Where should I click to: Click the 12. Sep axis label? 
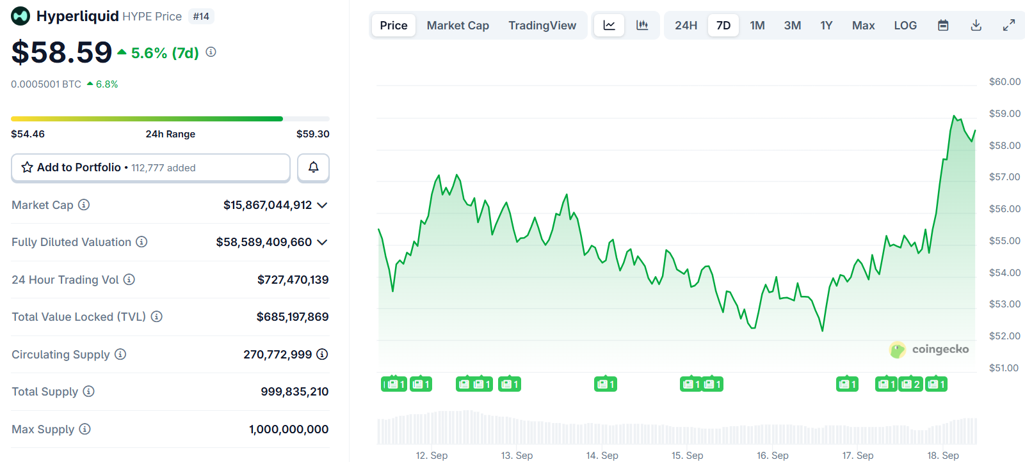(x=432, y=455)
